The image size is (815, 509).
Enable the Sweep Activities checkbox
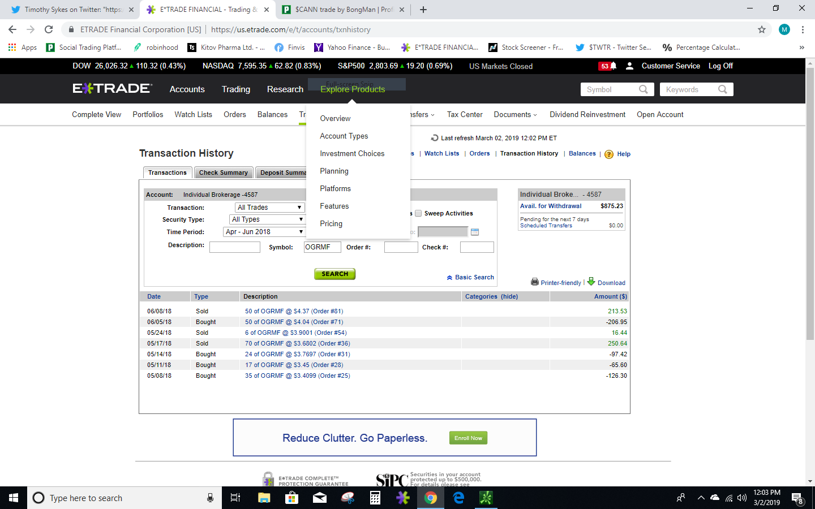(418, 213)
